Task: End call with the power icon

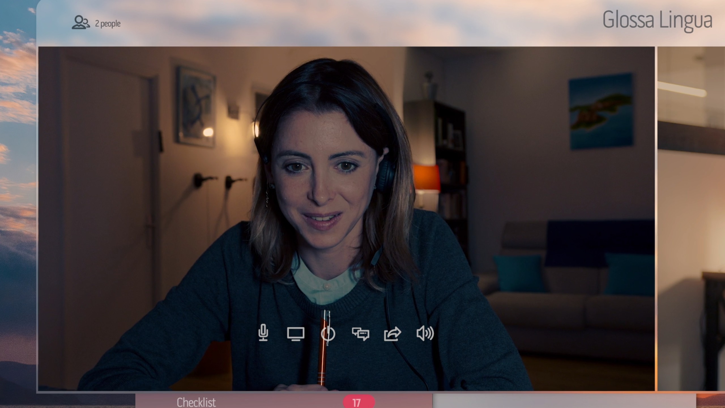Action: [328, 334]
